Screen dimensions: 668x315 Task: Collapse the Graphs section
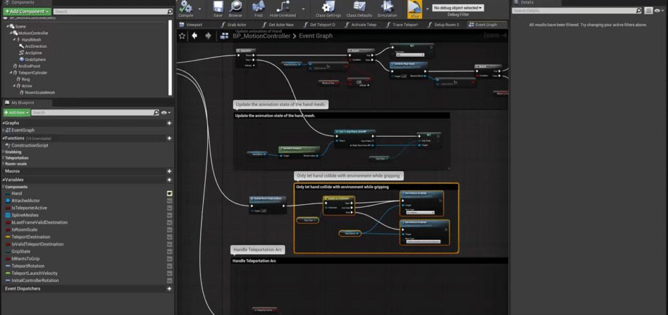(4, 123)
